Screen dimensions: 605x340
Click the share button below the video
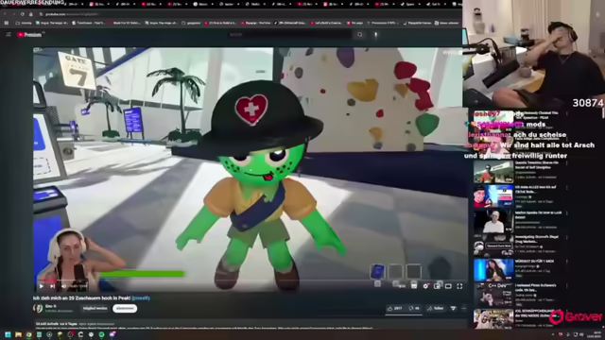tap(436, 309)
